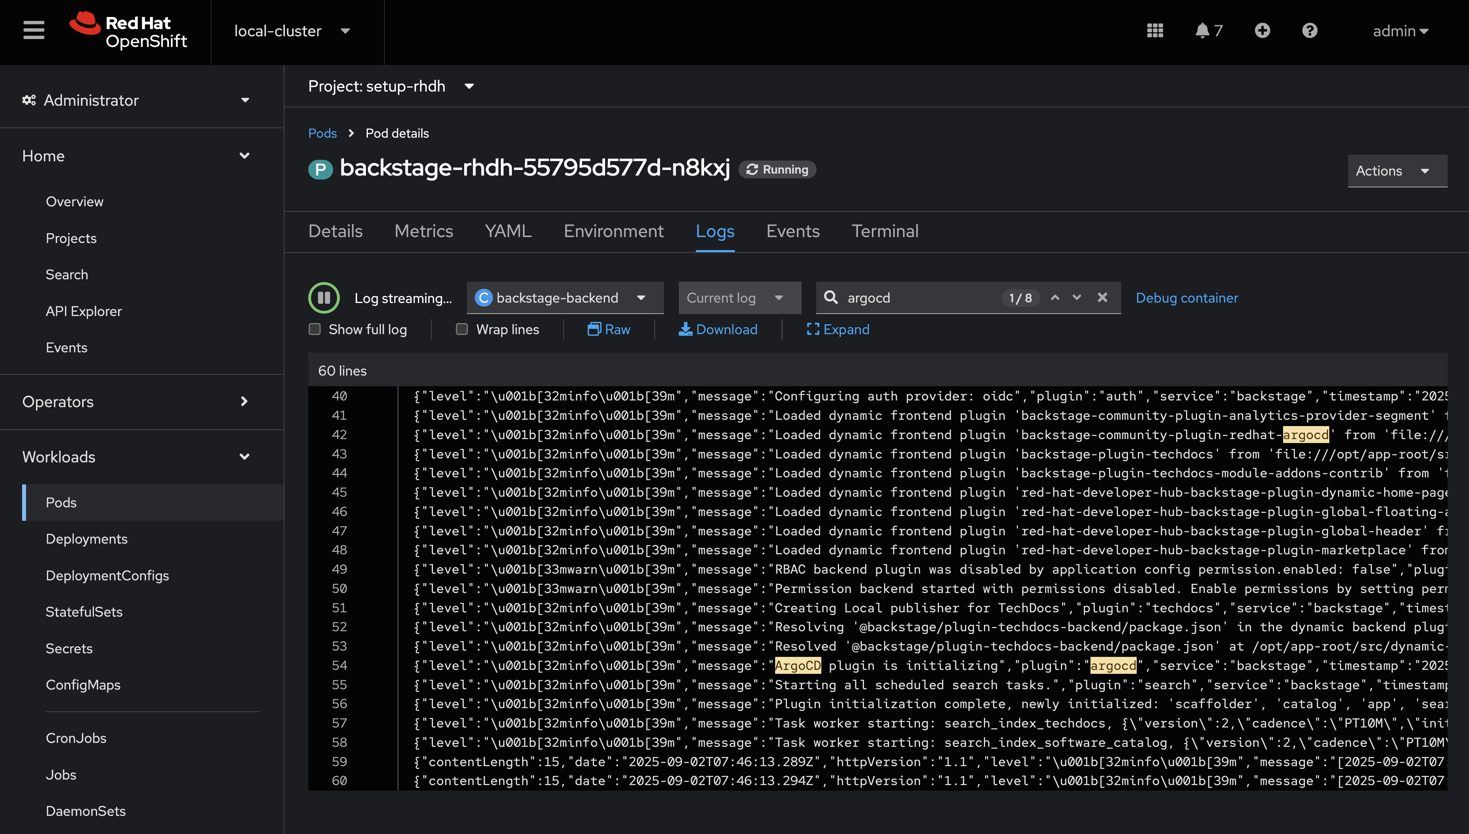Enable the Show full log checkbox
The height and width of the screenshot is (834, 1469).
(x=315, y=329)
